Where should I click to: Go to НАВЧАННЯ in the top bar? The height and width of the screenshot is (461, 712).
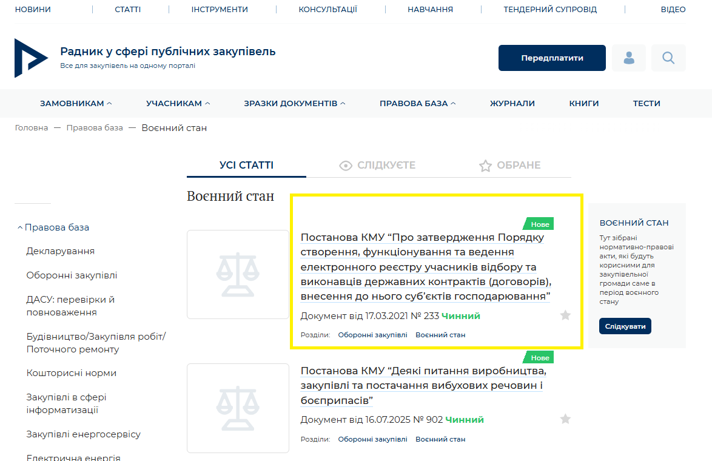click(431, 9)
